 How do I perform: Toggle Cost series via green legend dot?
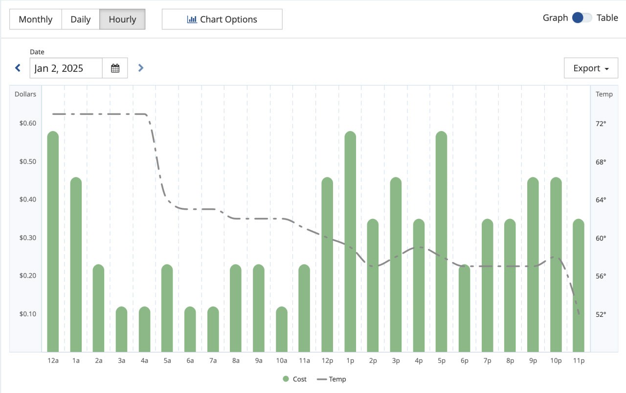click(286, 379)
